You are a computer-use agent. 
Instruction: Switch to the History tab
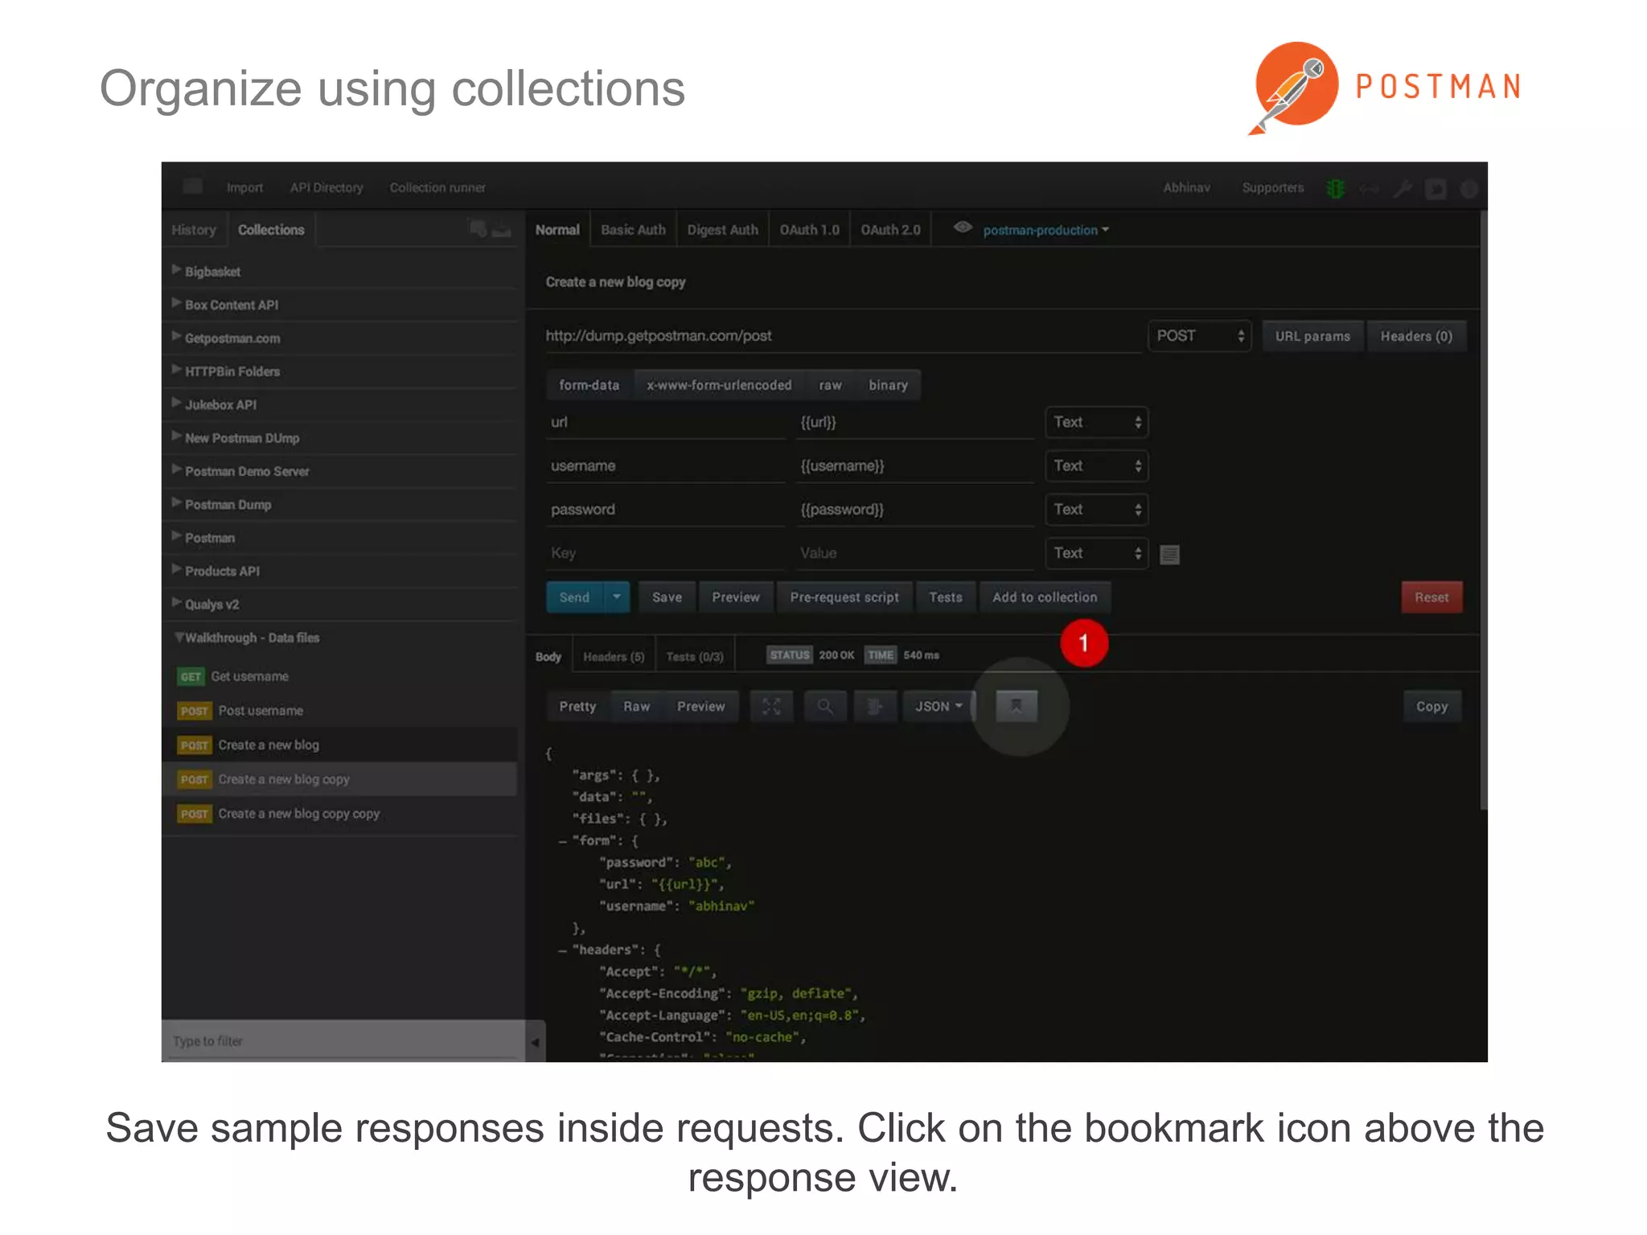[x=194, y=230]
